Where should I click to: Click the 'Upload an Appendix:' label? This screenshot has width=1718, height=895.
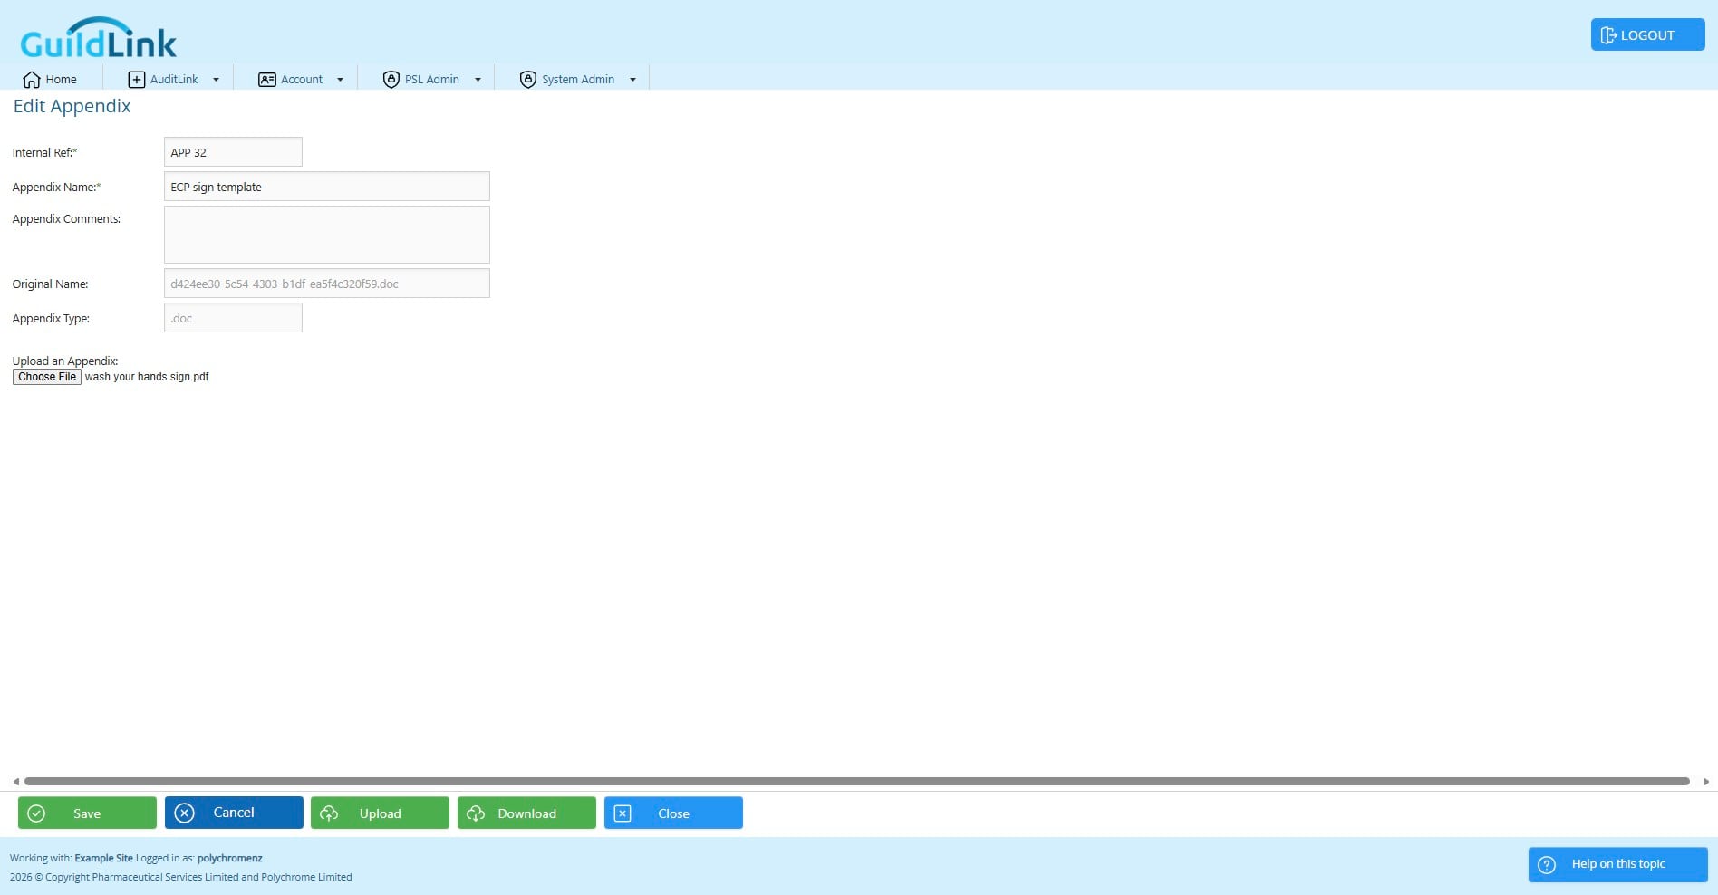point(65,361)
